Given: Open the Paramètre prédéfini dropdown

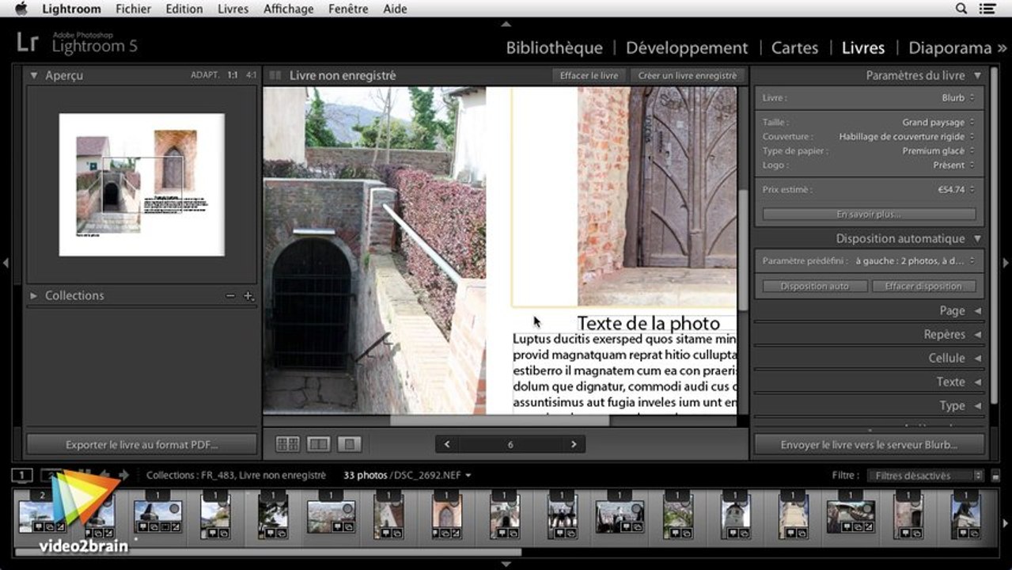Looking at the screenshot, I should pos(915,261).
